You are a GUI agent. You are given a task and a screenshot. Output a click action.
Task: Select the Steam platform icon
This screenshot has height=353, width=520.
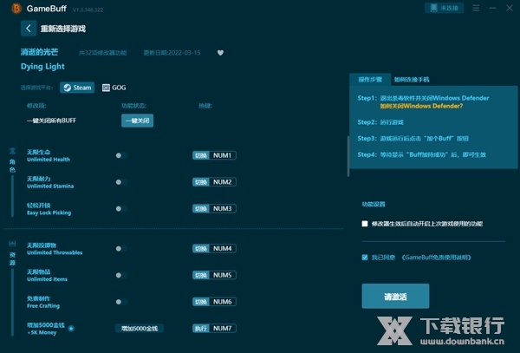pos(77,88)
